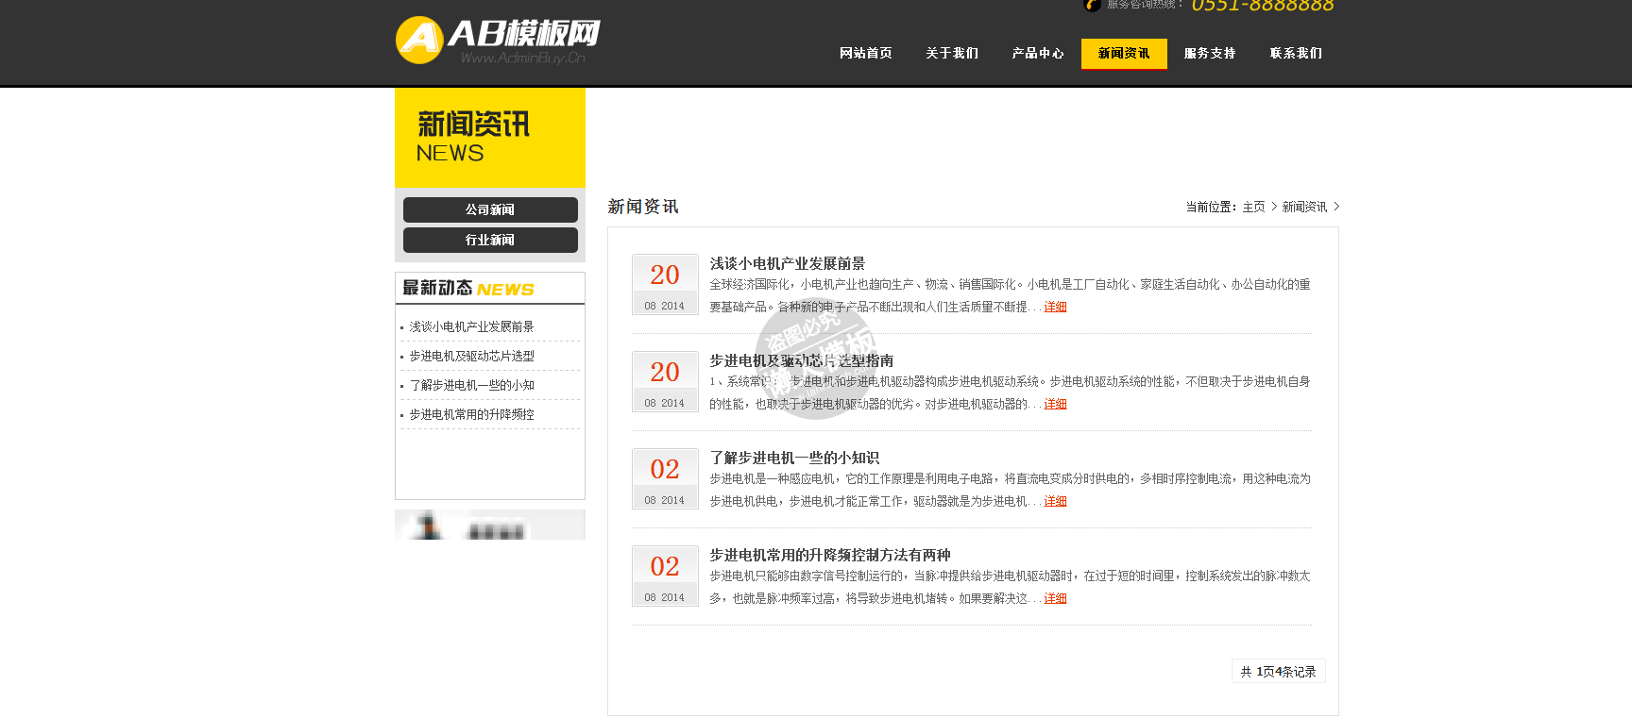Screen dimensions: 1632x718
Task: Navigate to 联系我们
Action: tap(1296, 54)
